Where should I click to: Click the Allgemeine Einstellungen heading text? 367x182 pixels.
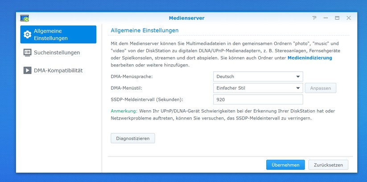click(144, 30)
